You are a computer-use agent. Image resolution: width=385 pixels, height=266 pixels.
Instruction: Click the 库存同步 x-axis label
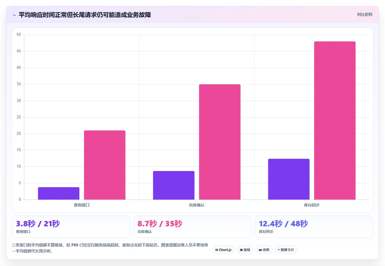[312, 205]
